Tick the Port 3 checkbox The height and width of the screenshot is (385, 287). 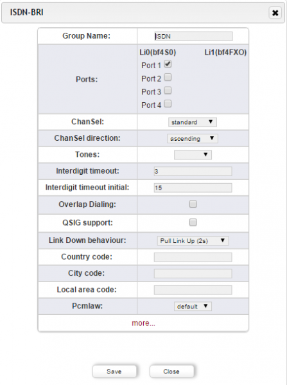(168, 91)
